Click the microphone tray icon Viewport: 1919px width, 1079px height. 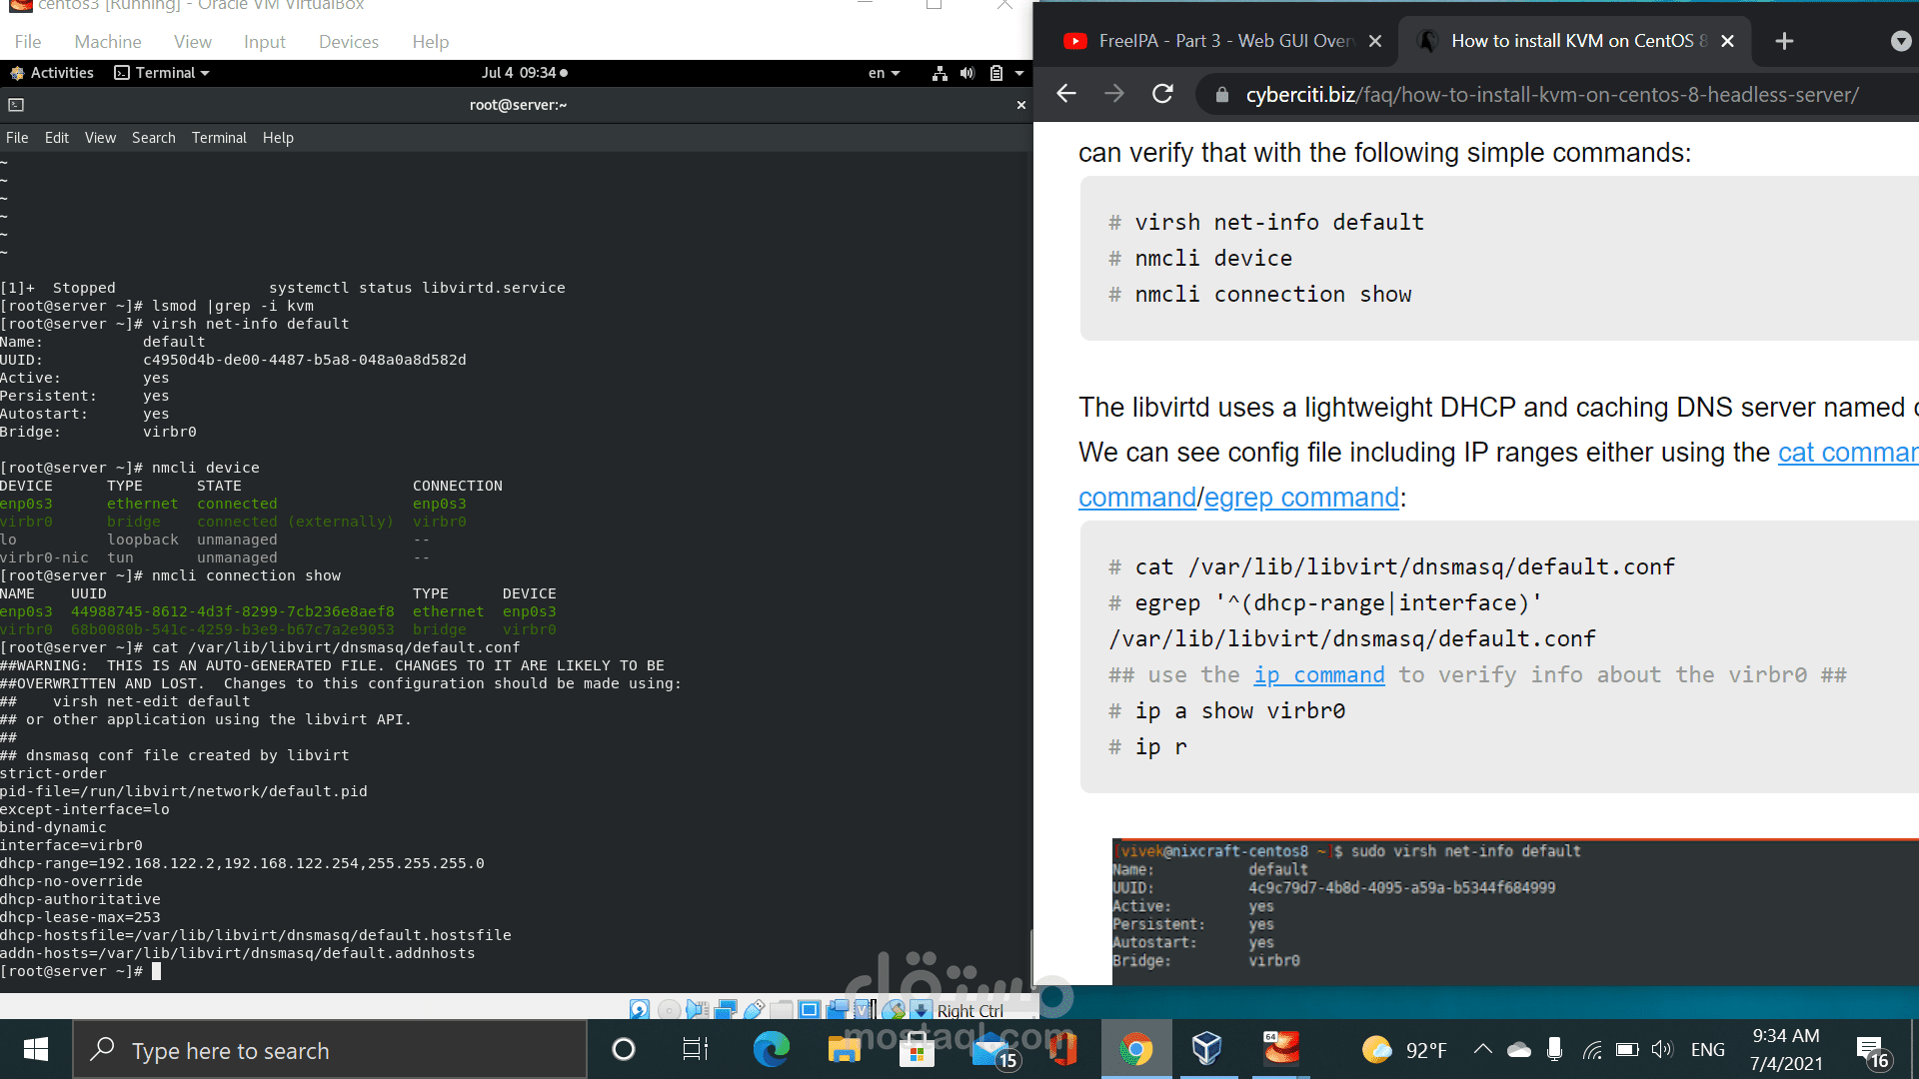1554,1049
